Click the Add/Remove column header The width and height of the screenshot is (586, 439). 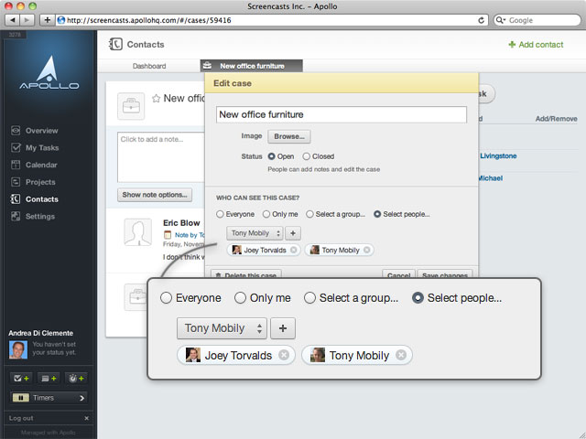(x=556, y=119)
